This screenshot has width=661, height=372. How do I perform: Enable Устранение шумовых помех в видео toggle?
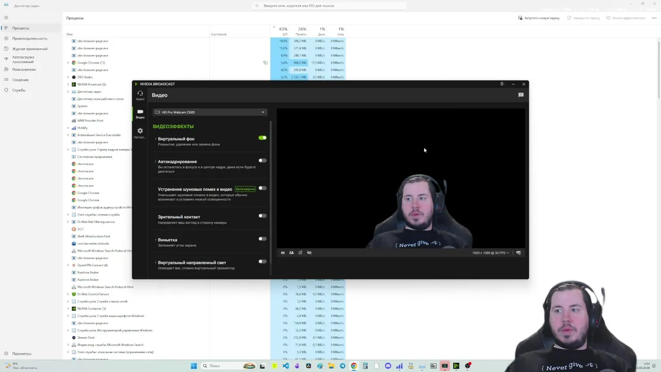(262, 188)
